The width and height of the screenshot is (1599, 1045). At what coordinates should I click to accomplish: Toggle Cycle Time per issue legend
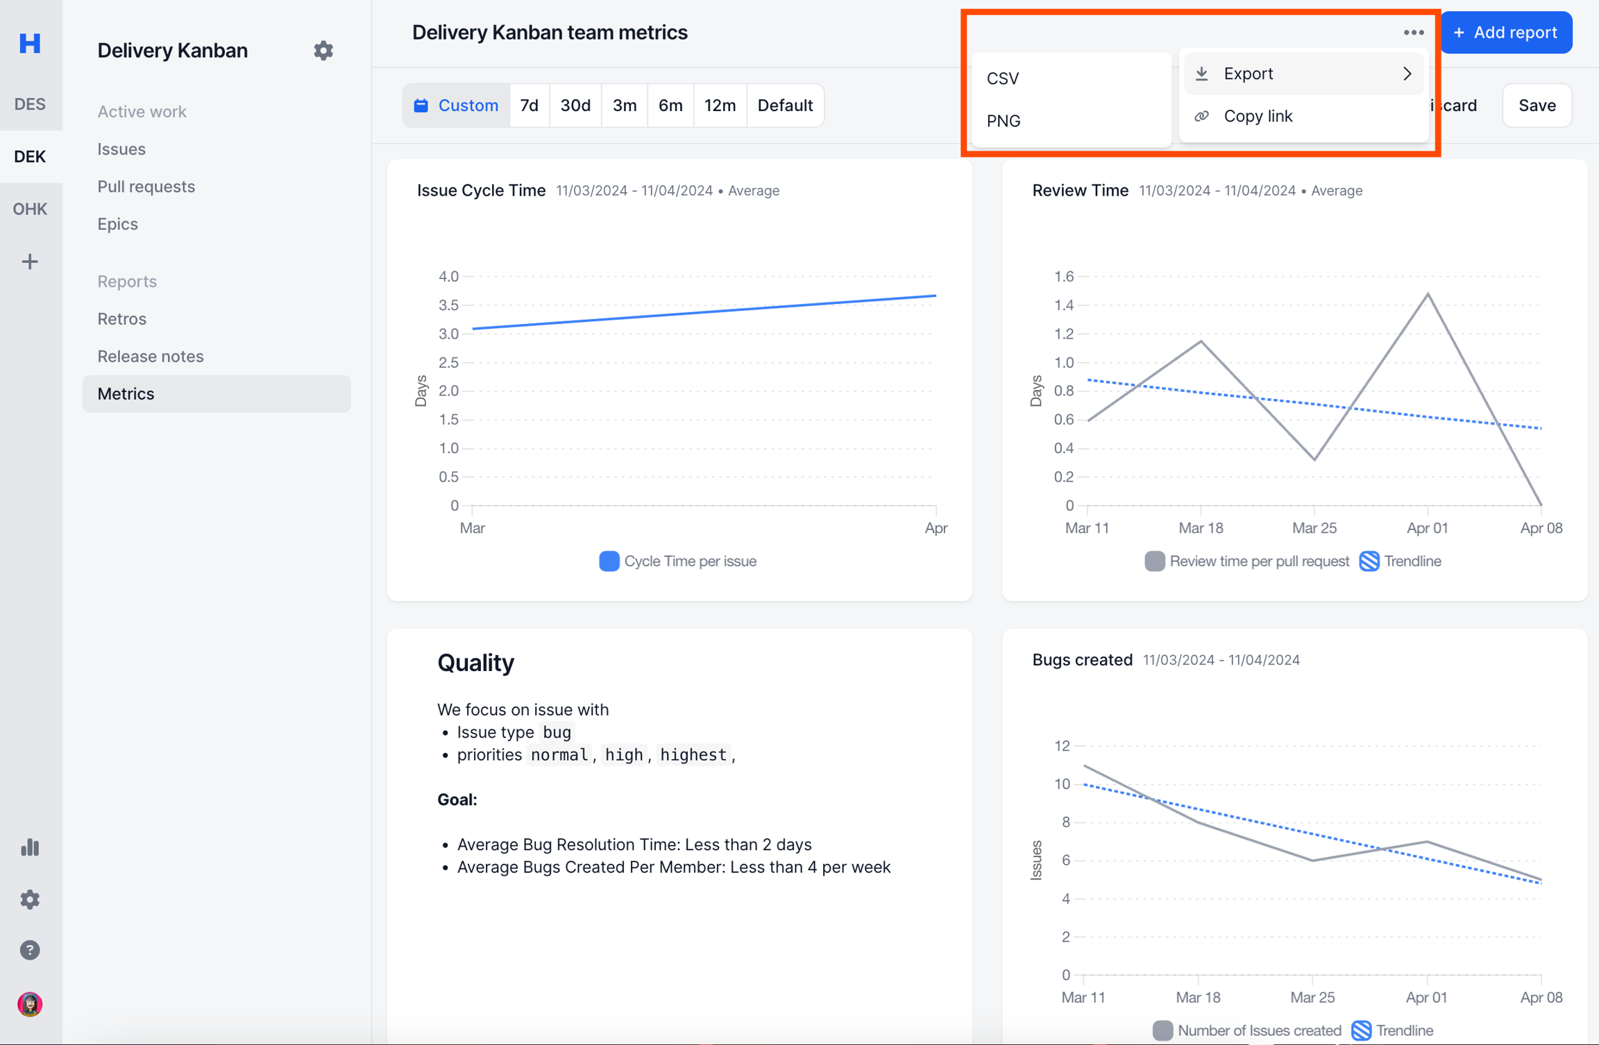(x=677, y=561)
